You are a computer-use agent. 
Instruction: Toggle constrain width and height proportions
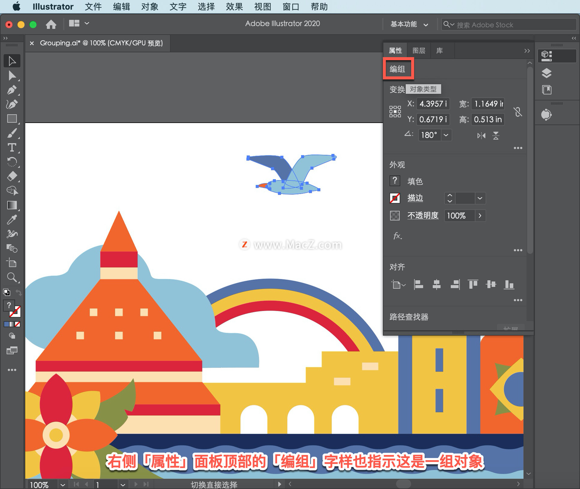(x=518, y=112)
